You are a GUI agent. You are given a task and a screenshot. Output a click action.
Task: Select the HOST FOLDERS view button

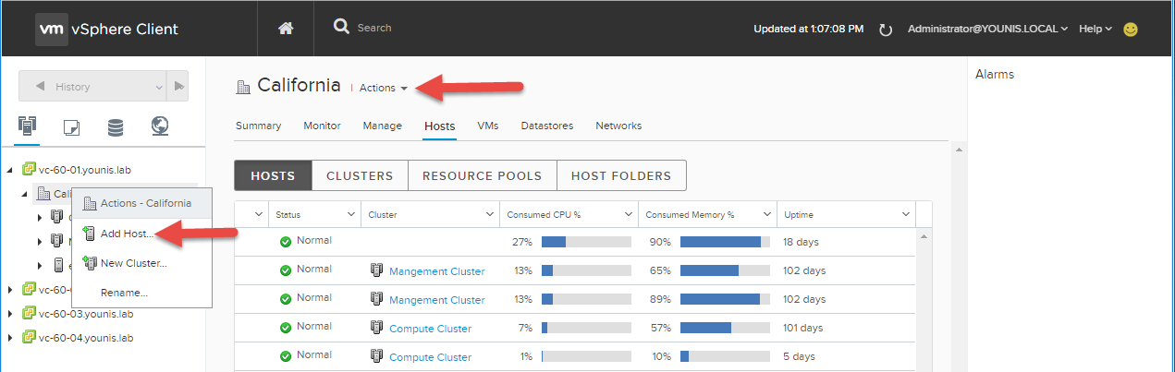click(621, 175)
